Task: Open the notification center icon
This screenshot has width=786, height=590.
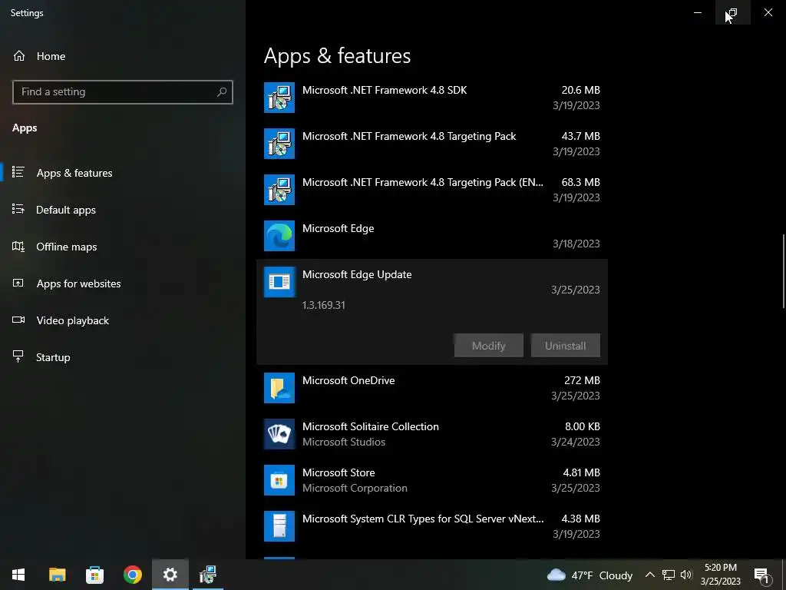Action: coord(761,575)
